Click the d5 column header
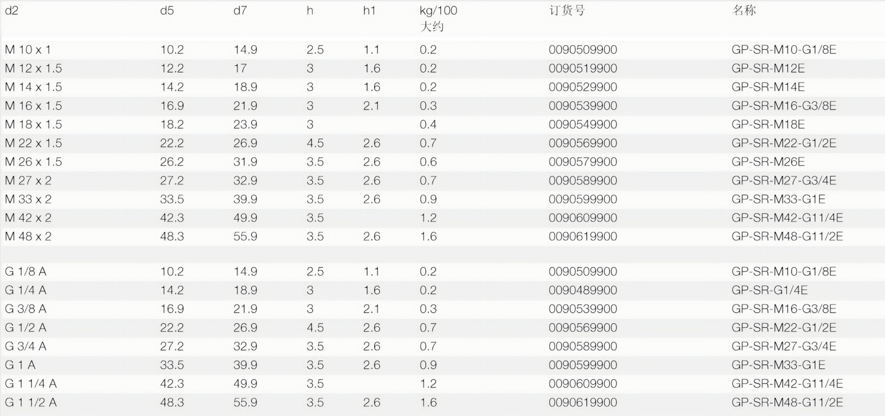 coord(167,10)
